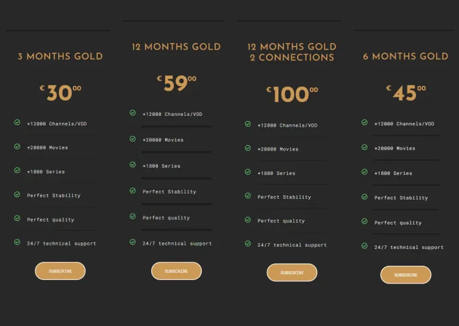This screenshot has width=459, height=326.
Task: Click the 3 MONTHS GOLD heading
Action: (x=60, y=56)
